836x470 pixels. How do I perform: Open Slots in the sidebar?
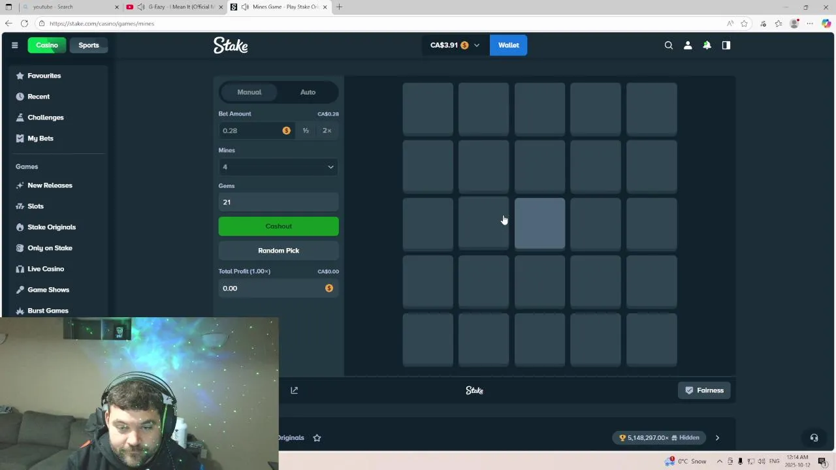point(35,206)
